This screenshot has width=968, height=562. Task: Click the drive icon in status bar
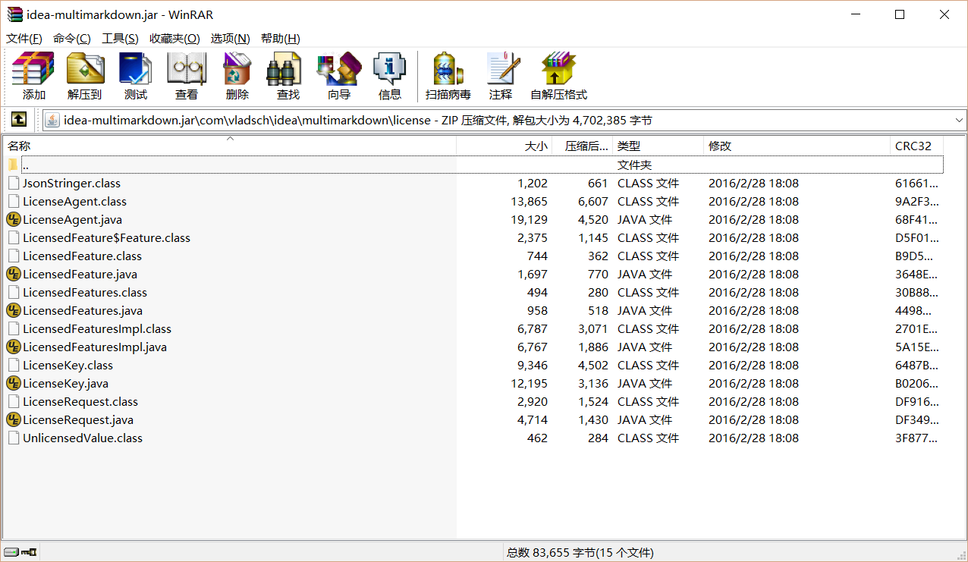pos(11,552)
